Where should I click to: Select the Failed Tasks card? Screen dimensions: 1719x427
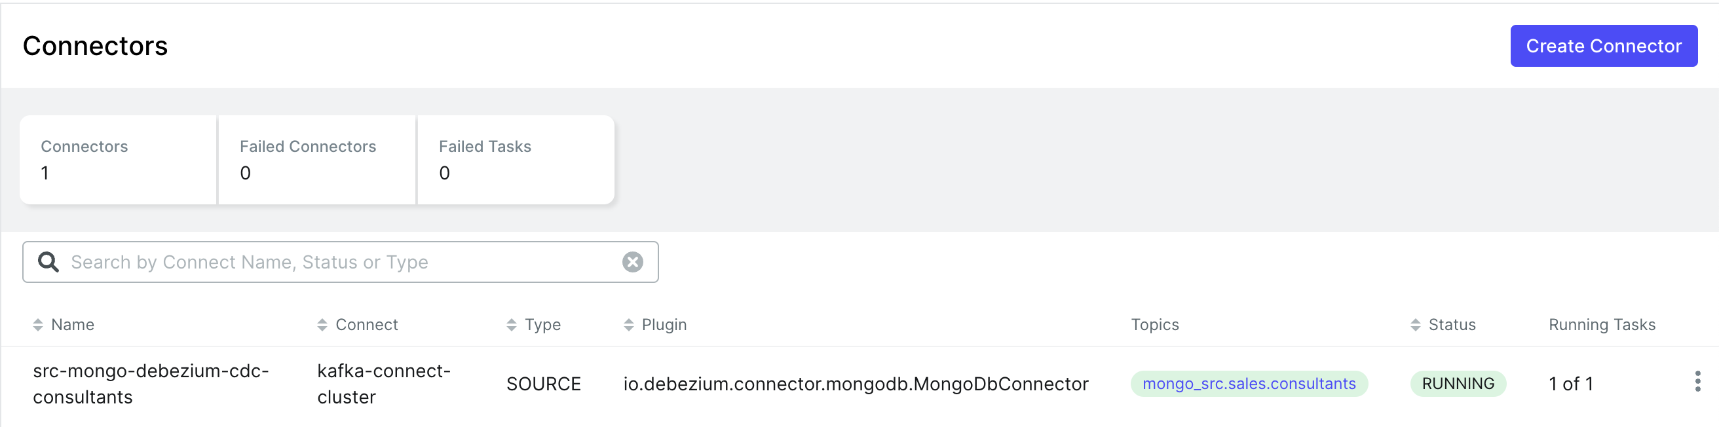pyautogui.click(x=516, y=160)
